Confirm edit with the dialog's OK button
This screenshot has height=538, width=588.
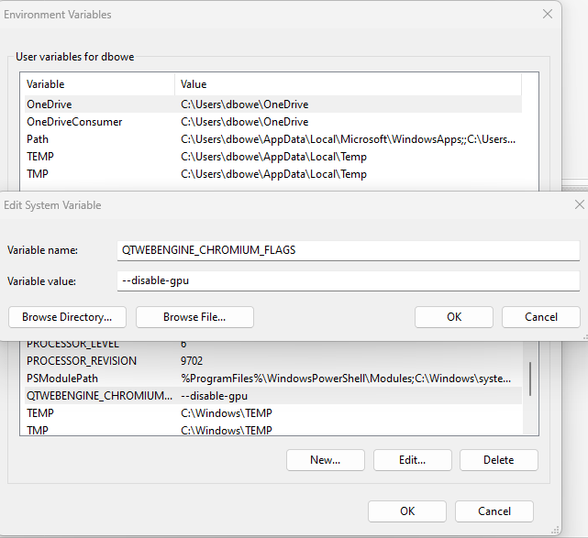click(453, 317)
